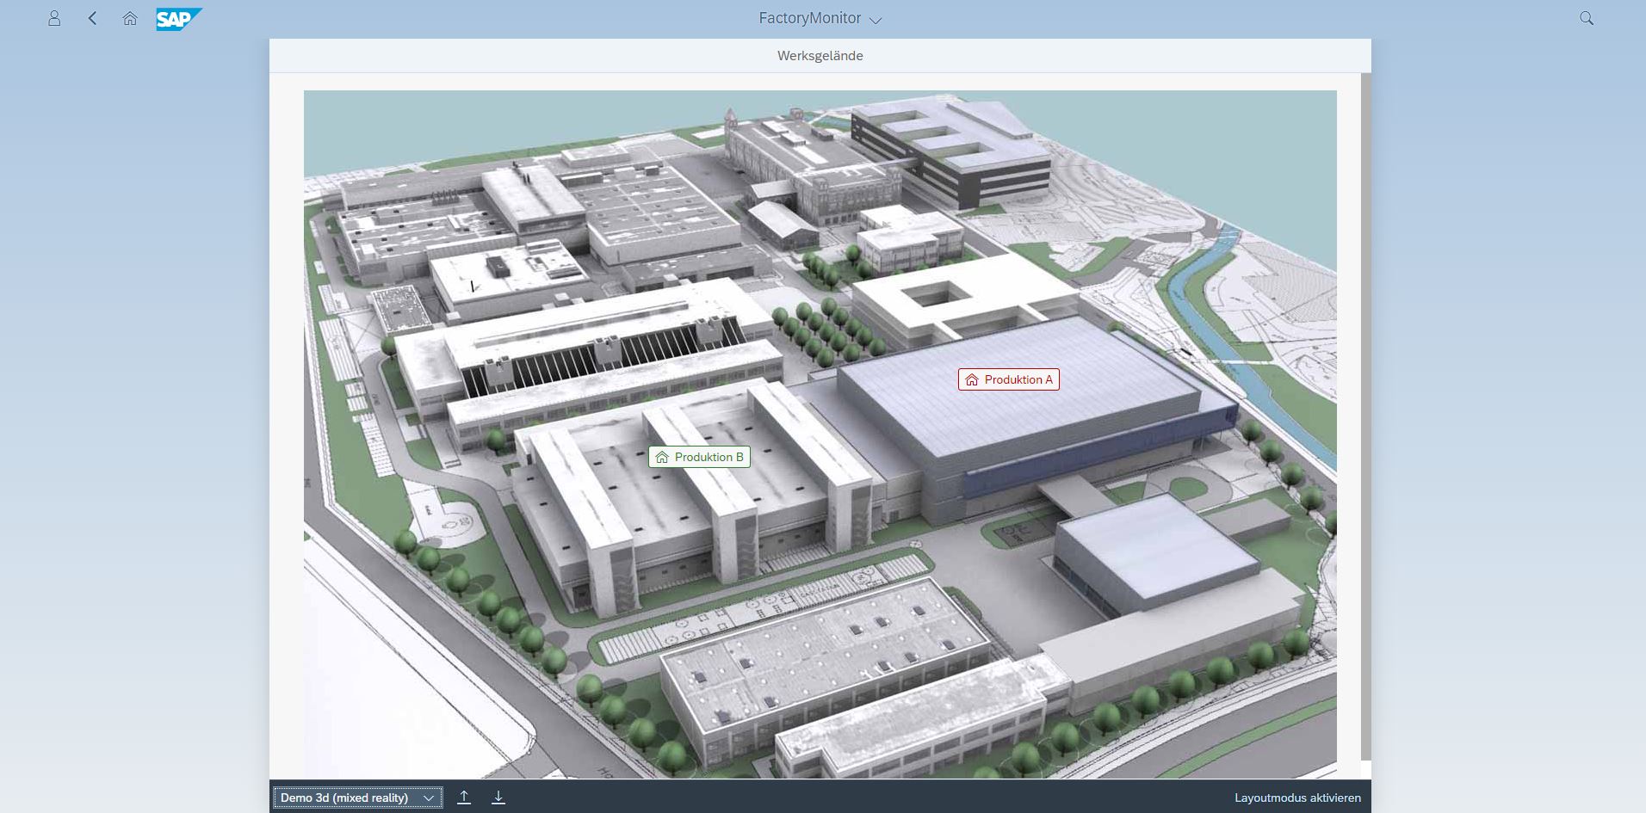Click the house icon on Produktion A marker
The image size is (1646, 813).
972,379
